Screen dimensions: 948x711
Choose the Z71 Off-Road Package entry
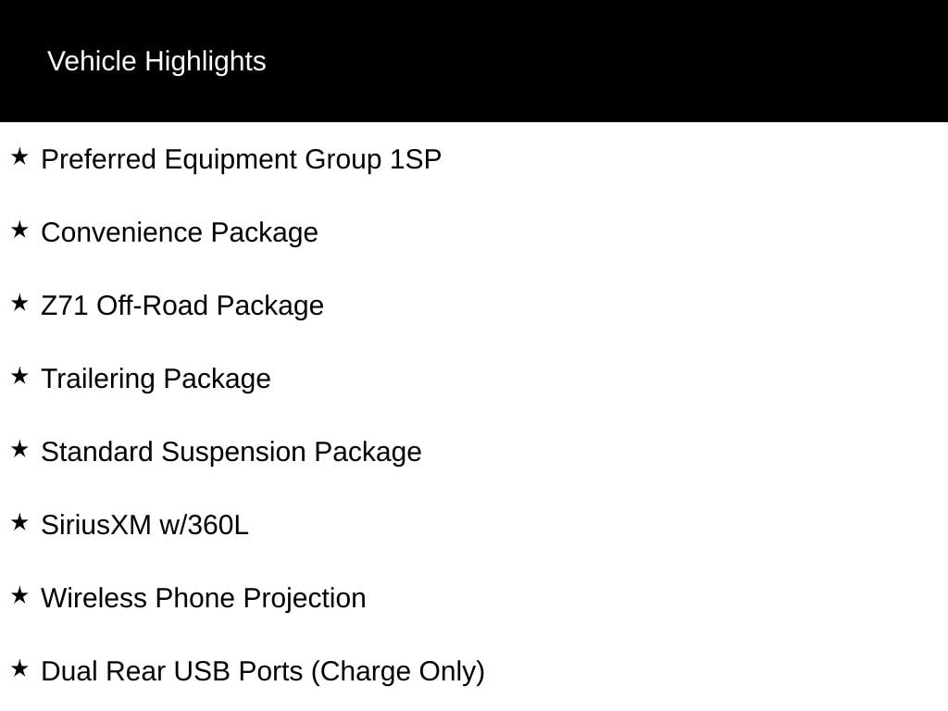[182, 306]
